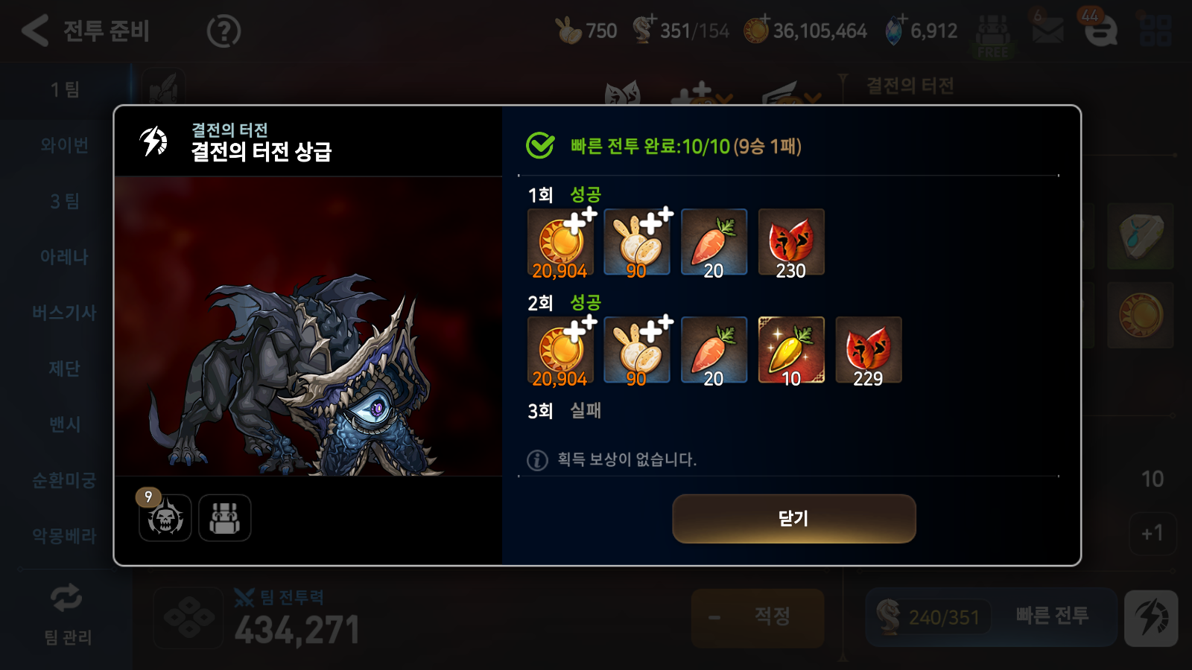Switch to the 1 팀 tab
The height and width of the screenshot is (670, 1192).
[x=66, y=89]
